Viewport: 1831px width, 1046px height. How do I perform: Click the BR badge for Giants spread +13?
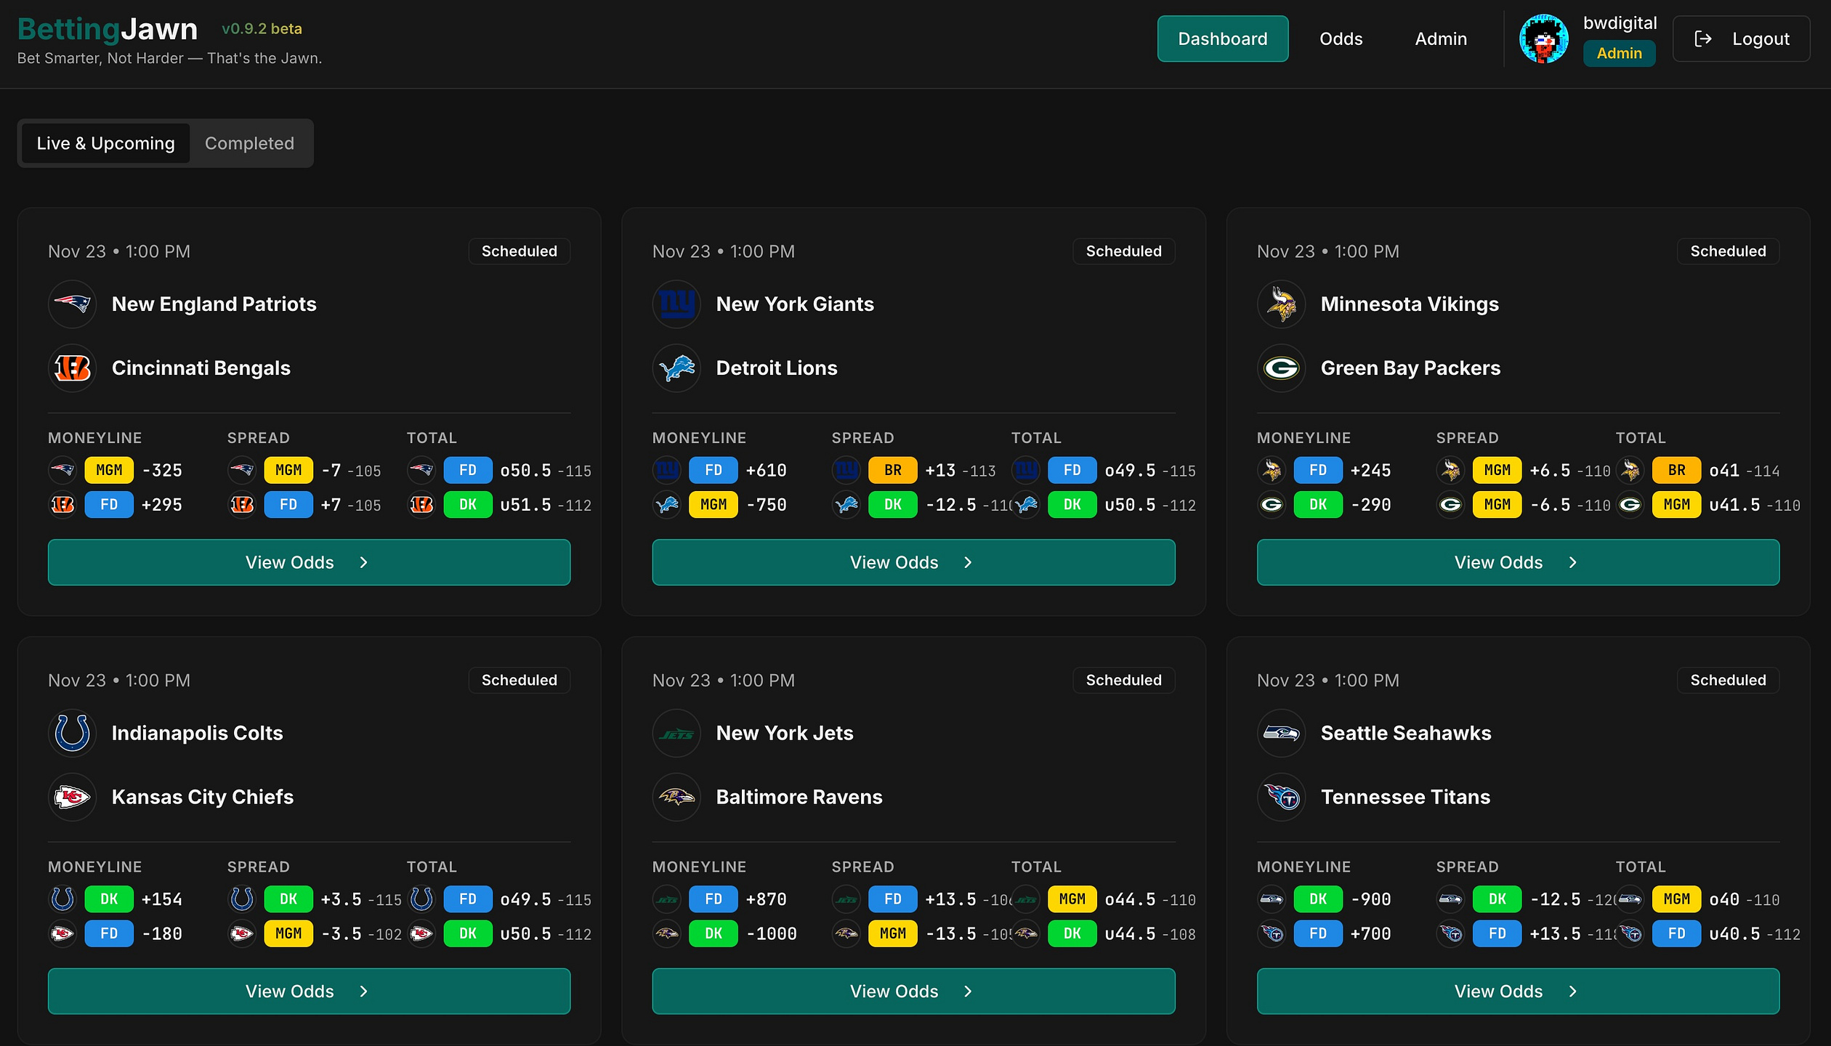pos(893,471)
